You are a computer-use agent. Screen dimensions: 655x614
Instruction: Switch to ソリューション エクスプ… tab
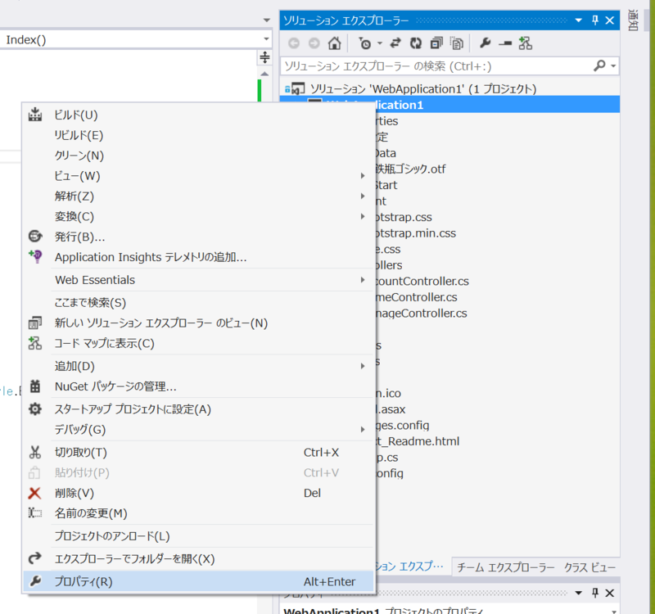click(409, 567)
